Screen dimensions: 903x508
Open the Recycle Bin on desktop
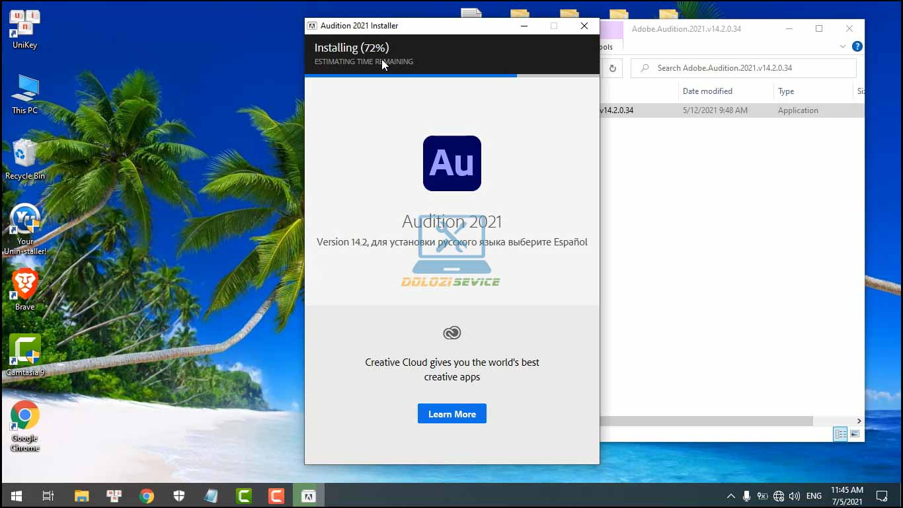pos(25,154)
